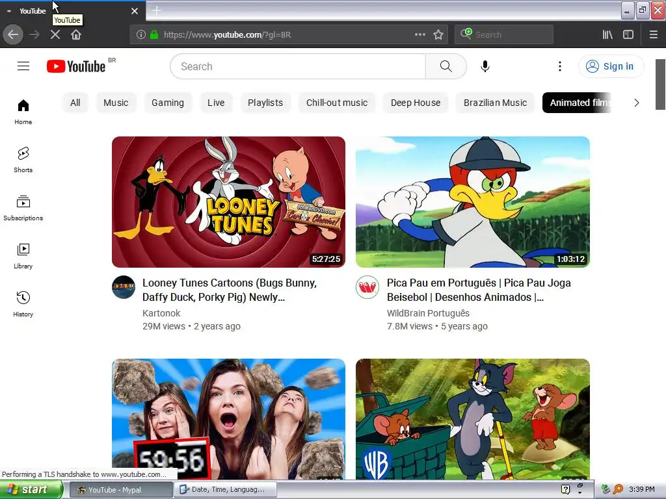The height and width of the screenshot is (499, 666).
Task: Open the Tom and Jerry video thumbnail
Action: (x=473, y=419)
